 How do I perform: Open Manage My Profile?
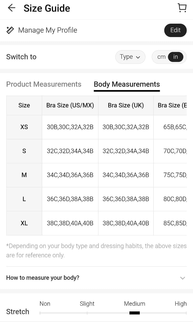click(48, 30)
